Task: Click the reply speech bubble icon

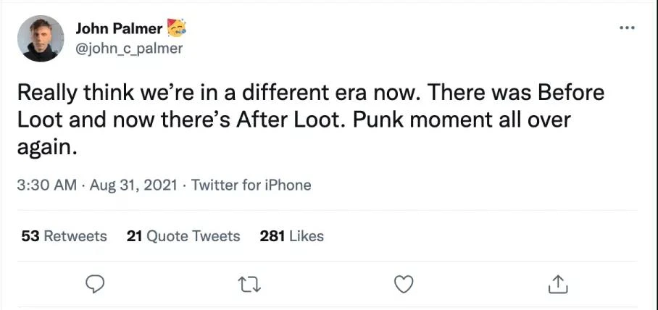Action: (x=95, y=284)
